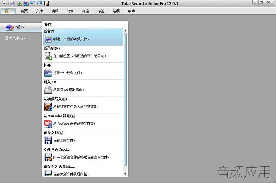Click the 操作 waveform pencil icon

tap(10, 28)
